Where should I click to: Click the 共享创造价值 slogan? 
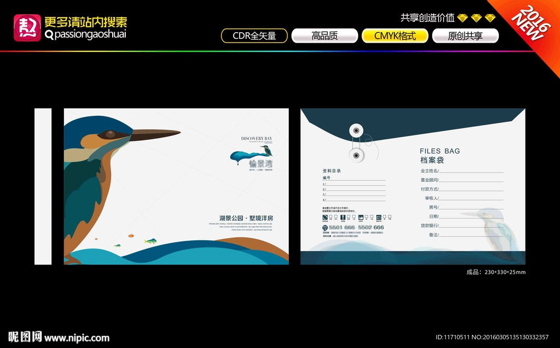(427, 18)
